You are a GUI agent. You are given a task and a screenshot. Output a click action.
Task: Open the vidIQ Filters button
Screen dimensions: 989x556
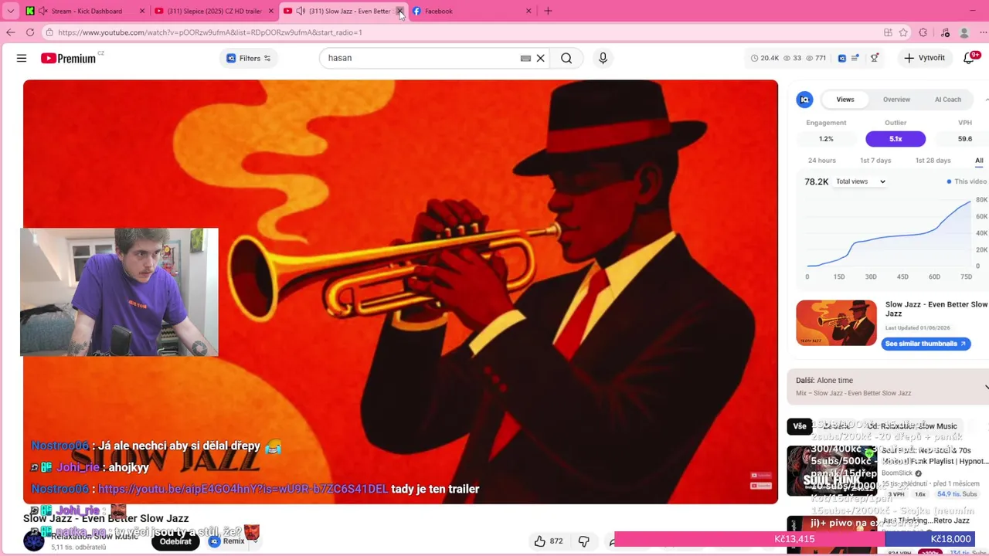249,58
